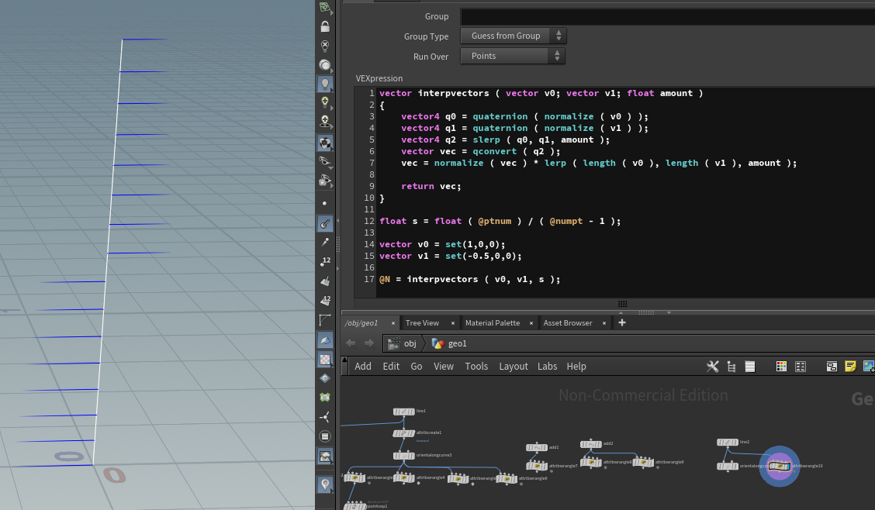
Task: Add a new pane tab with plus
Action: click(621, 322)
